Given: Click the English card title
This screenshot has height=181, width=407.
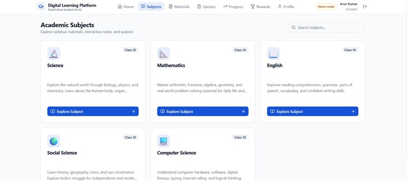Looking at the screenshot, I should [275, 65].
